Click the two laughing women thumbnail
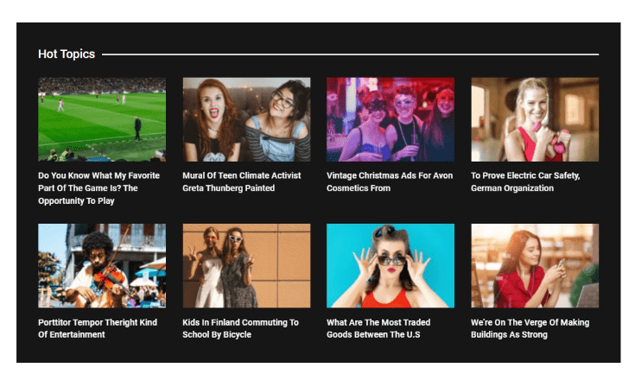Viewport: 635px width, 374px height. click(x=246, y=119)
